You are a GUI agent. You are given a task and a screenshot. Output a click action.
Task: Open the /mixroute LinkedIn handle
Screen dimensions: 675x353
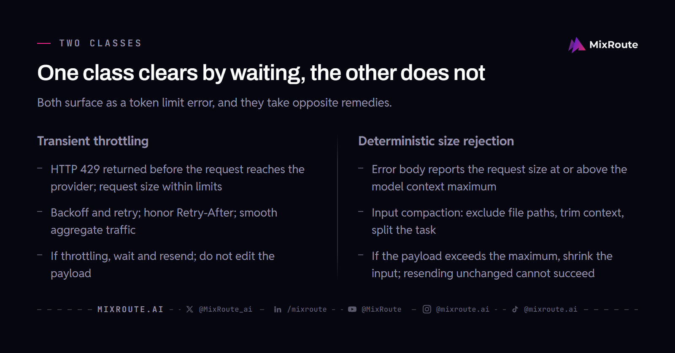coord(307,309)
